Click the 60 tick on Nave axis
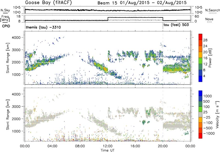Viewport: 220px width, 152px height. pyautogui.click(x=197, y=16)
